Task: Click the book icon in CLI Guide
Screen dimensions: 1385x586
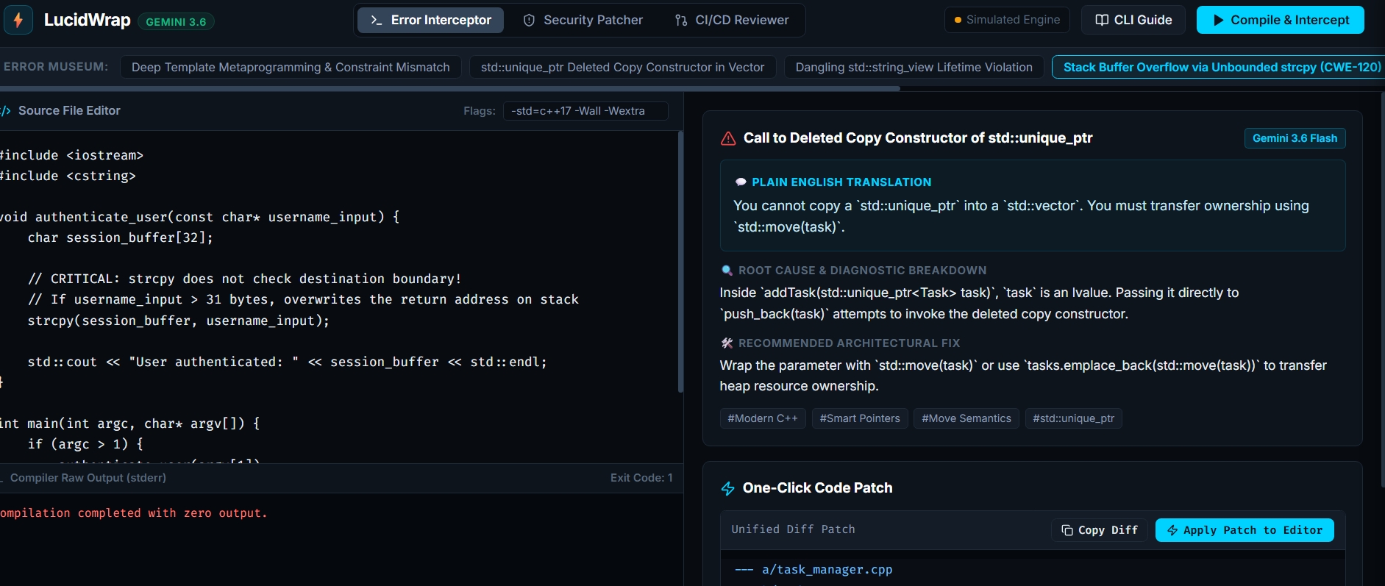Action: 1102,20
